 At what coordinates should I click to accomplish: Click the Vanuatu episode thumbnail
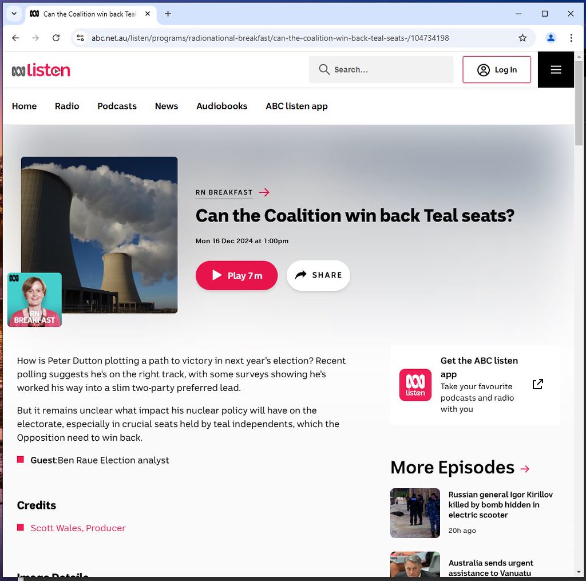point(415,564)
